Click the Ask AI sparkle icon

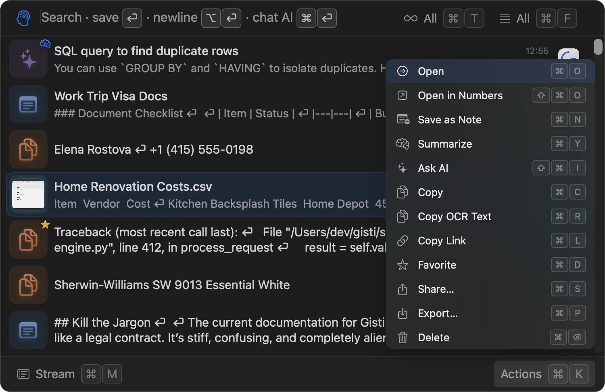coord(403,168)
